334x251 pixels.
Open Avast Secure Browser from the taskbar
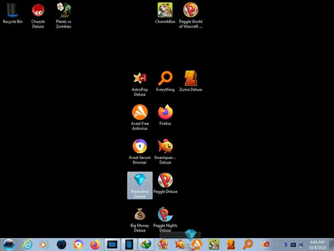(78, 244)
